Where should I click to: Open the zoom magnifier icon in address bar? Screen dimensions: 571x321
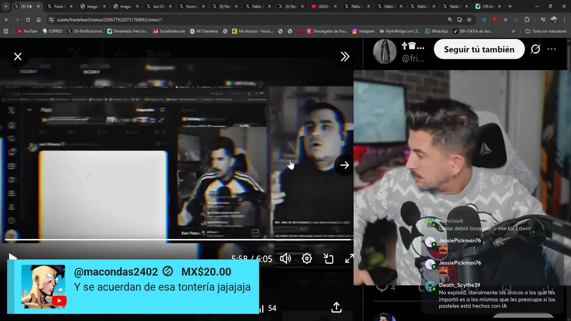tap(450, 20)
